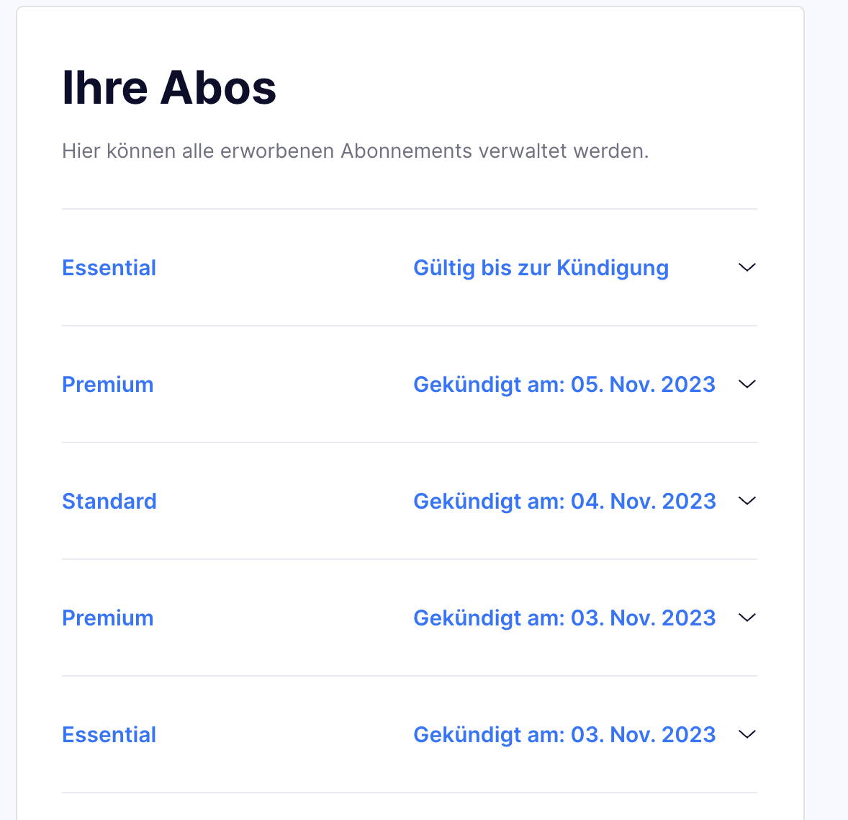Viewport: 848px width, 820px height.
Task: Expand chevron for Premium cancelled 03. Nov. 2023
Action: [747, 618]
